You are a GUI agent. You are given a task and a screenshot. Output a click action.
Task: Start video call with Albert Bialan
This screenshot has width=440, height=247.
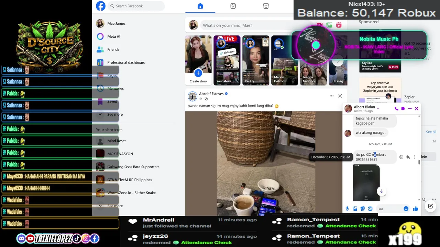click(403, 108)
